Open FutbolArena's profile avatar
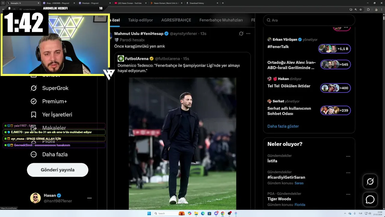Screen dimensions: 385x217 point(121,58)
